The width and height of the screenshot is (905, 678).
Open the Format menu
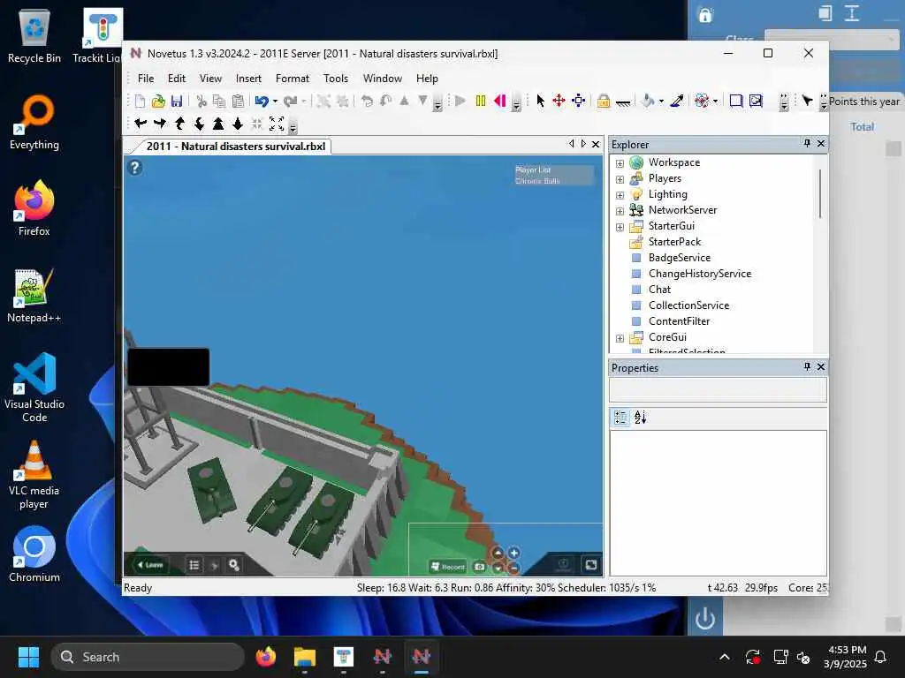click(x=292, y=79)
